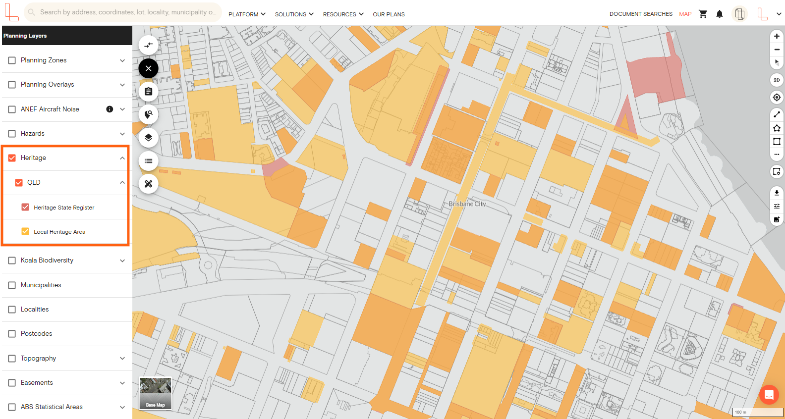Expand the Koala Biodiversity section
This screenshot has width=785, height=419.
coord(122,261)
